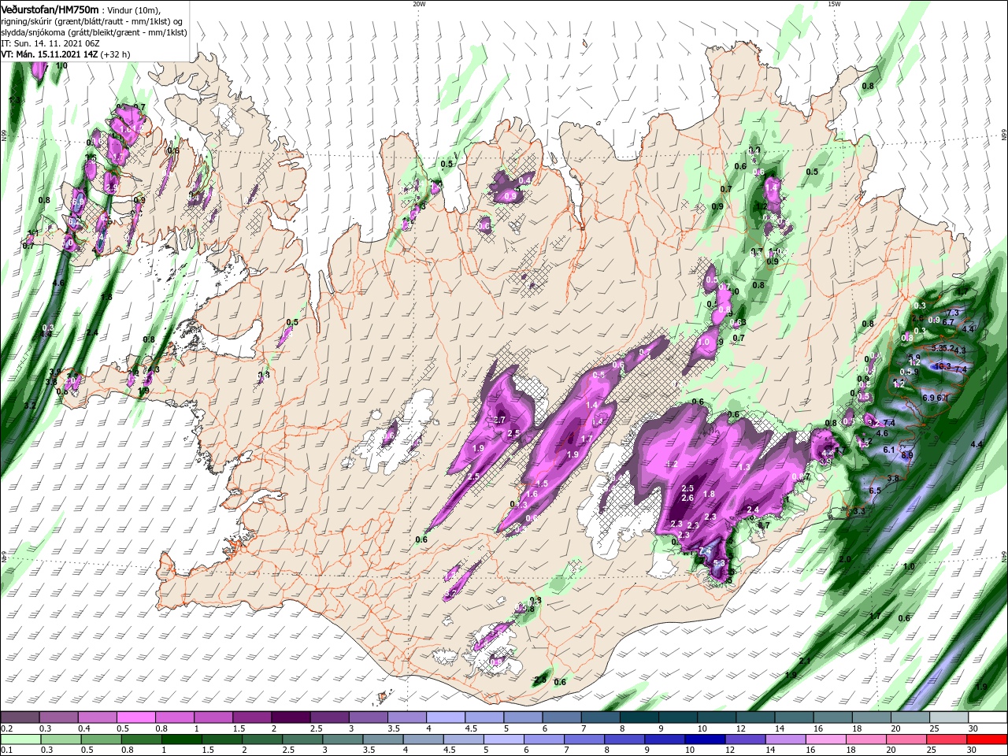
Task: Pick the 2.5 purple swatch, snow scale
Action: (329, 717)
